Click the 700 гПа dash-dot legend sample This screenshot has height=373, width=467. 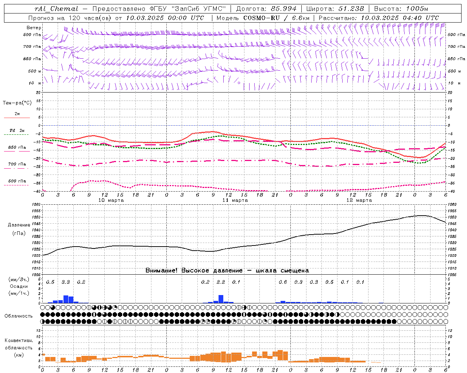(17, 168)
